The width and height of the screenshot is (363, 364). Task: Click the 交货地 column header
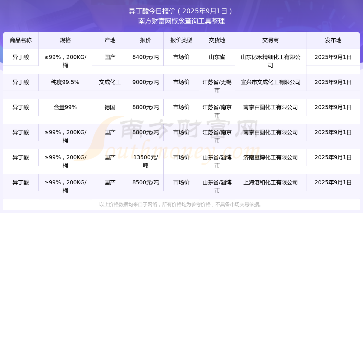pyautogui.click(x=217, y=40)
